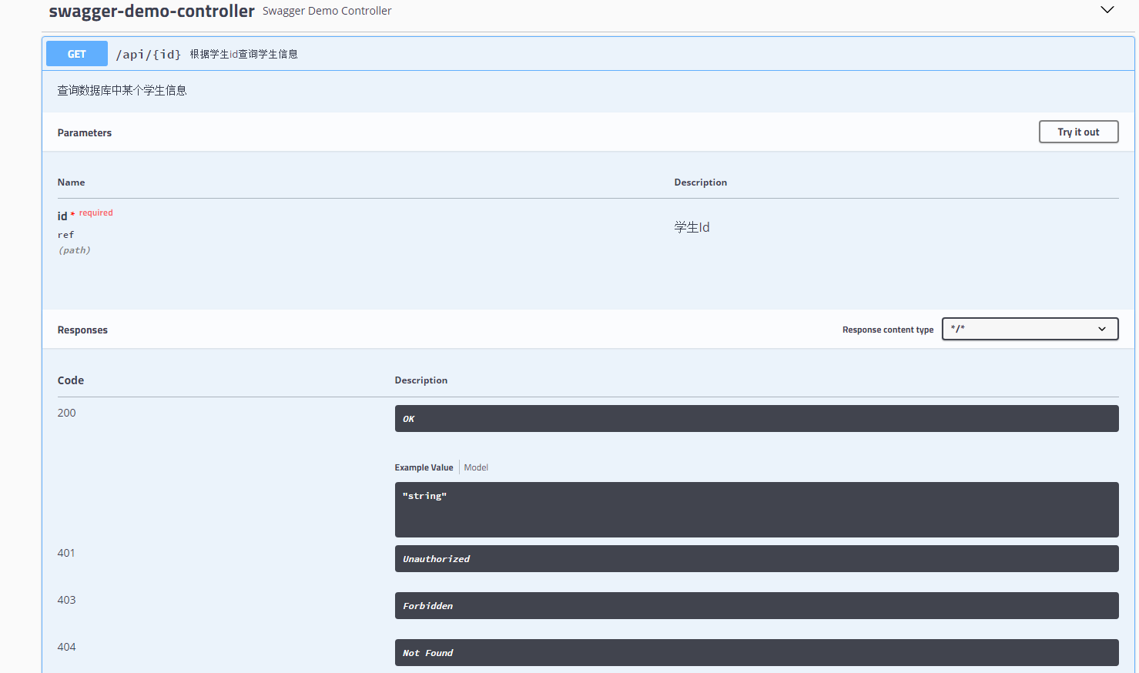Click the 学生Id parameter description
This screenshot has height=673, width=1139.
click(692, 227)
